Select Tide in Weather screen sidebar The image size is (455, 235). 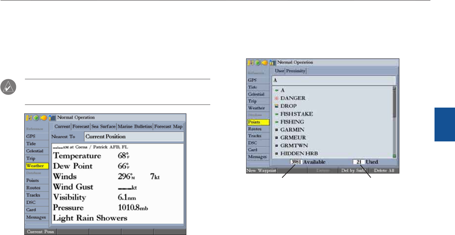(x=37, y=143)
